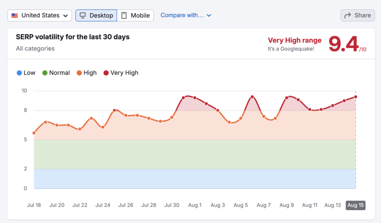The height and width of the screenshot is (223, 381).
Task: Toggle the Very High legend item
Action: [x=121, y=73]
